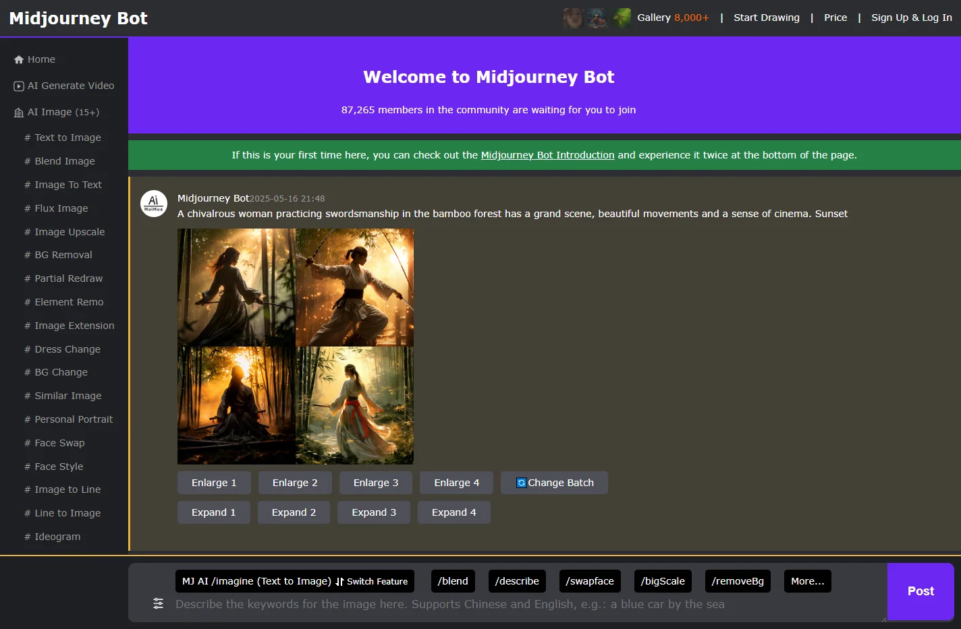Screen dimensions: 961x629
Task: Select the /removeBg command
Action: 738,581
